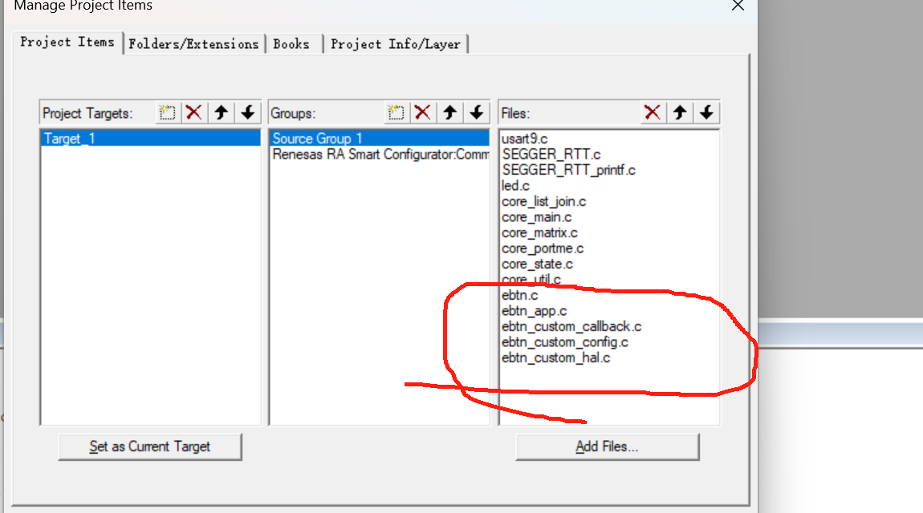
Task: Select Target_1 in Project Targets
Action: click(x=70, y=139)
